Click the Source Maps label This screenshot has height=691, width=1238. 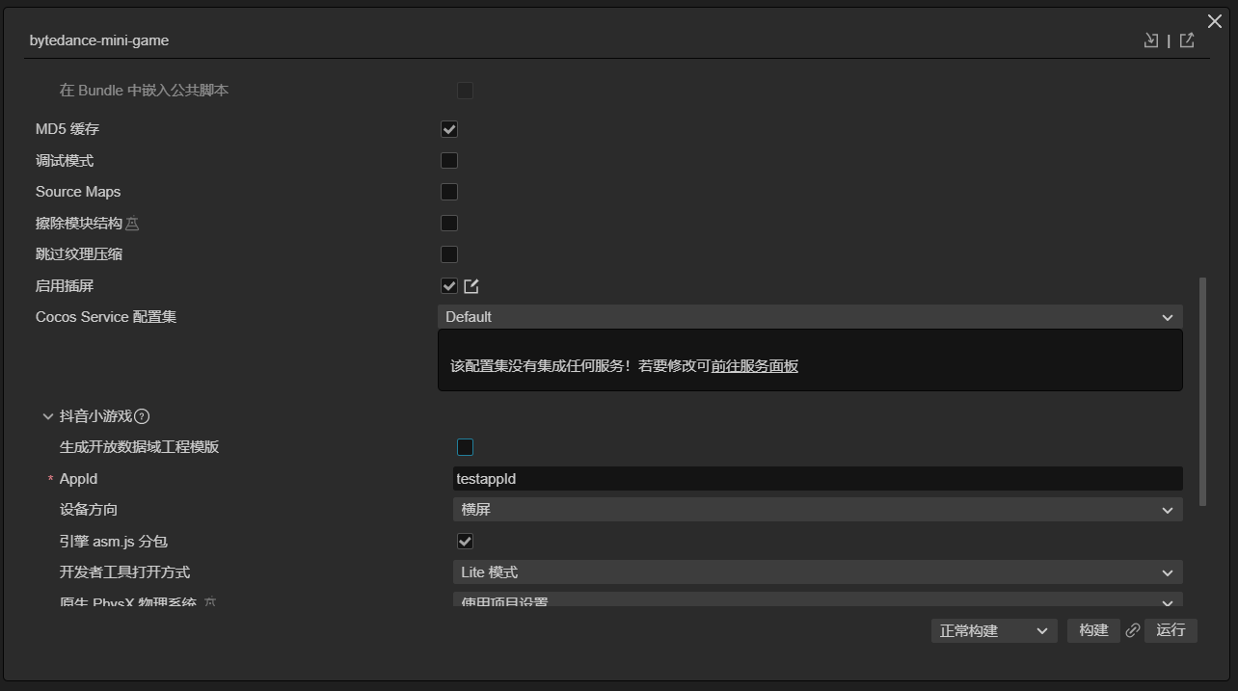pyautogui.click(x=78, y=192)
